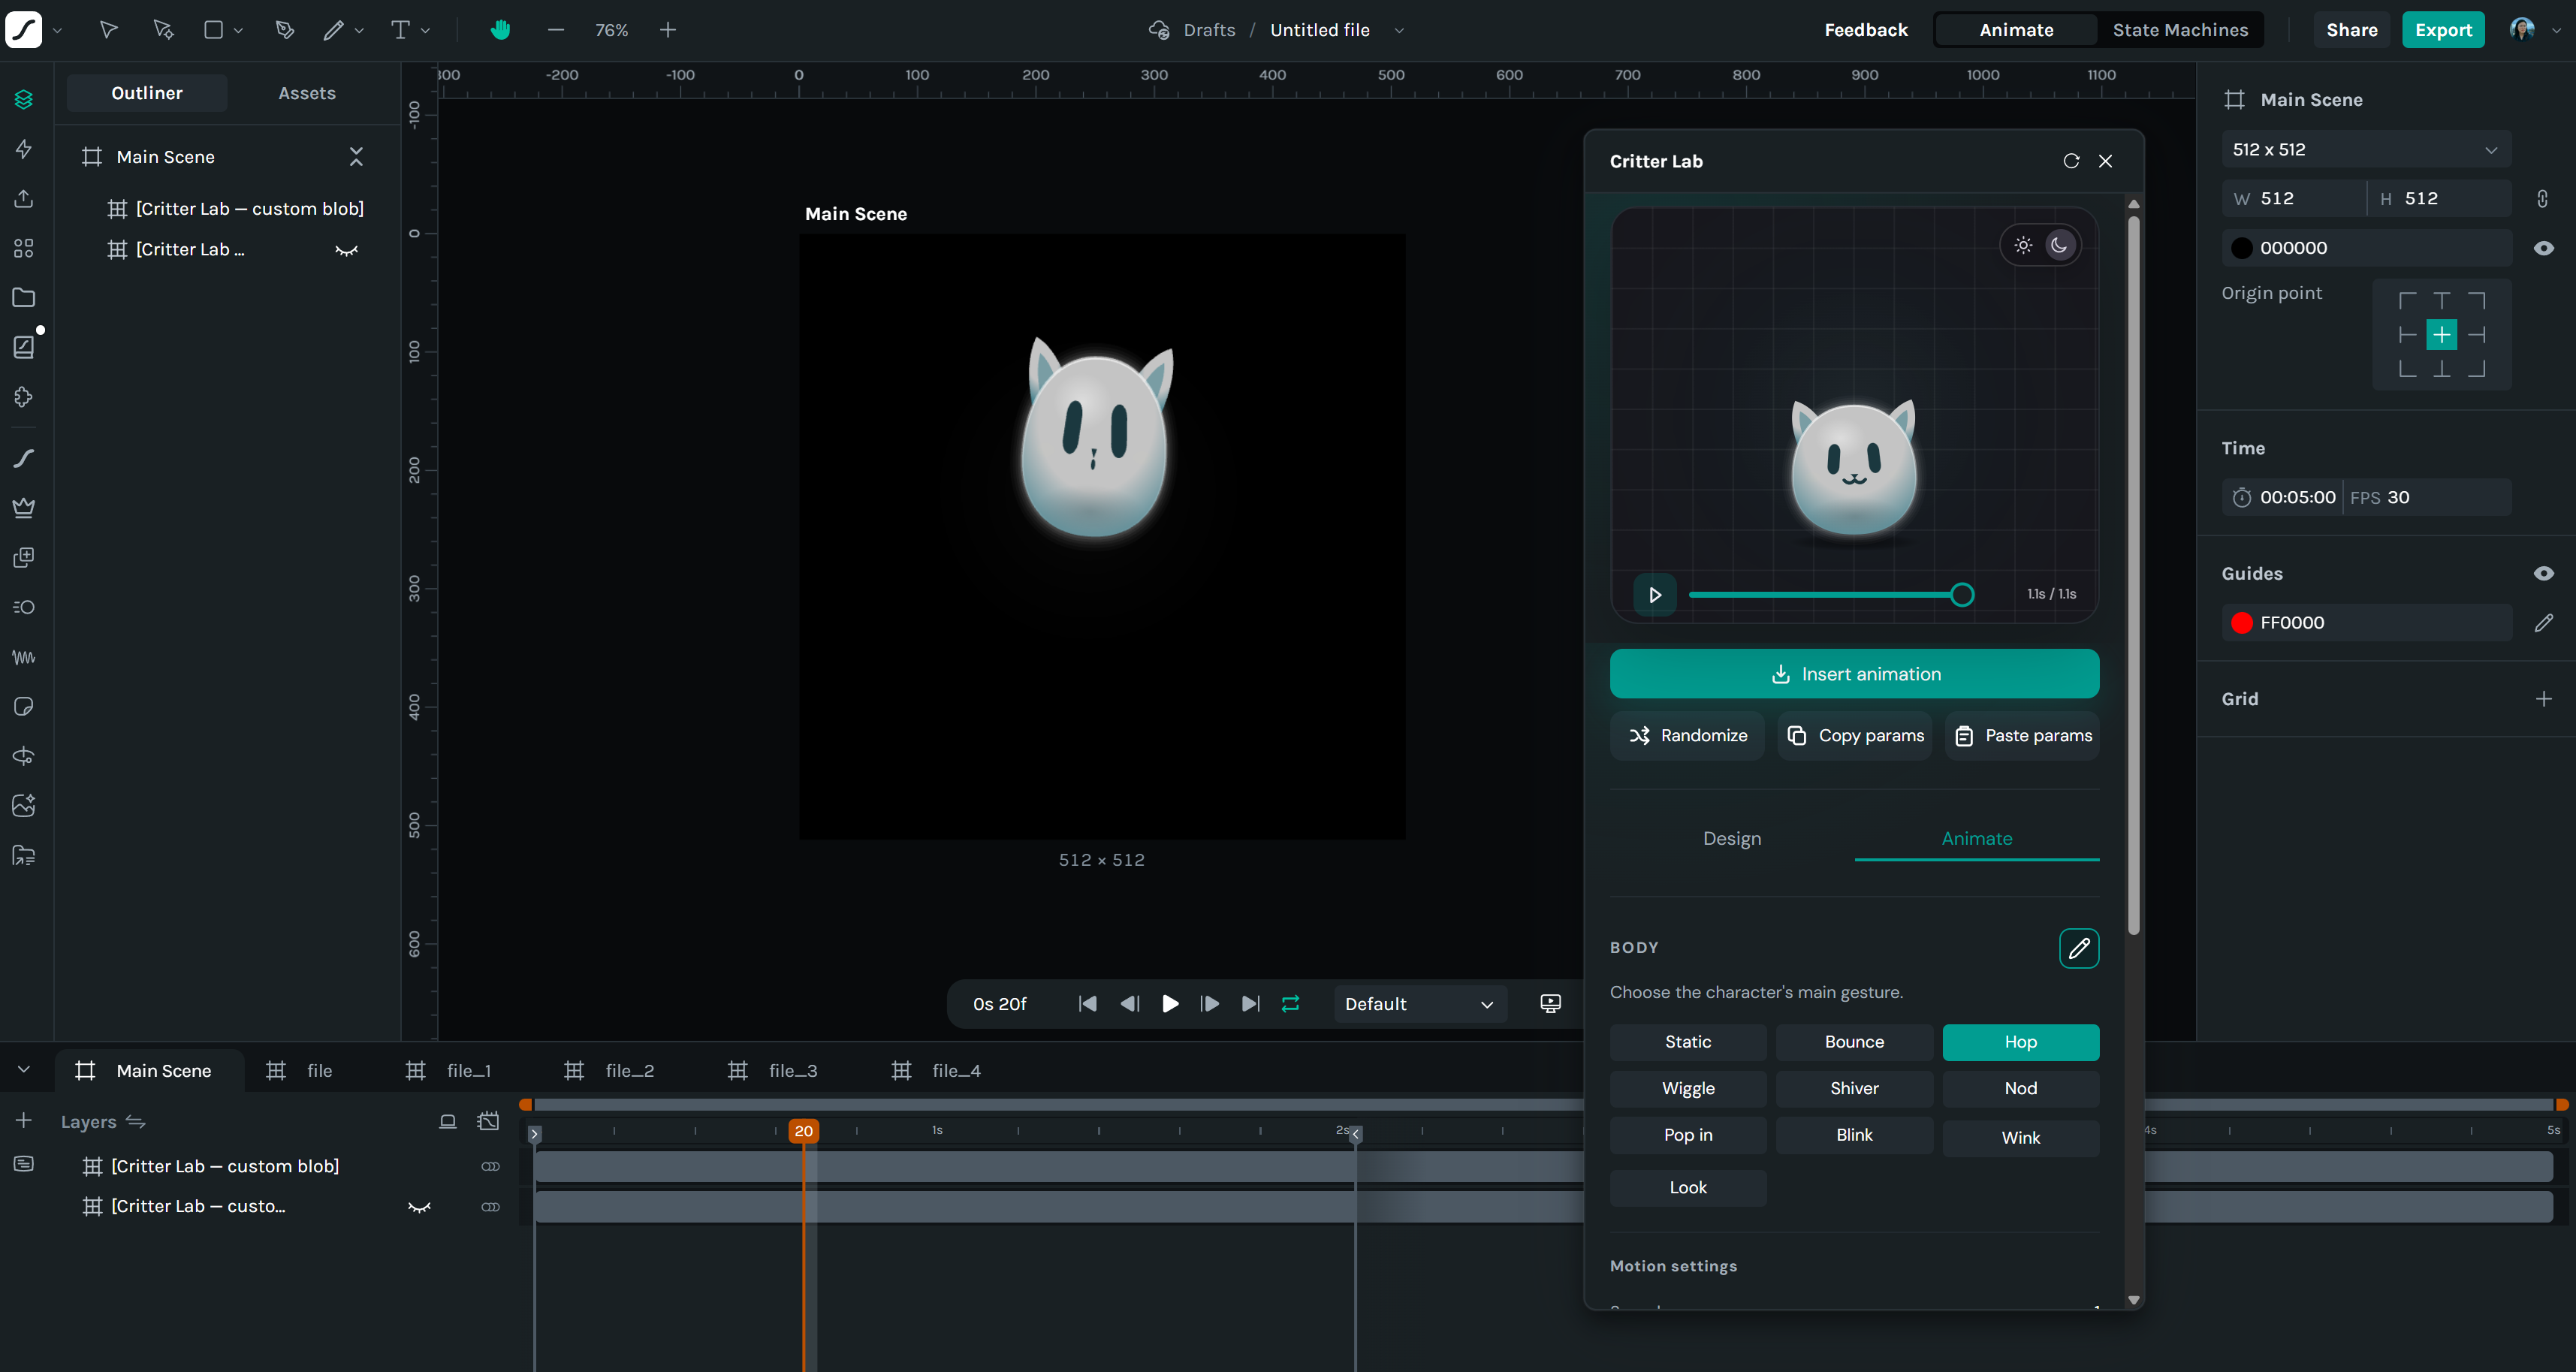Open the 512 x 512 size preset dropdown
The width and height of the screenshot is (2576, 1372).
point(2366,149)
